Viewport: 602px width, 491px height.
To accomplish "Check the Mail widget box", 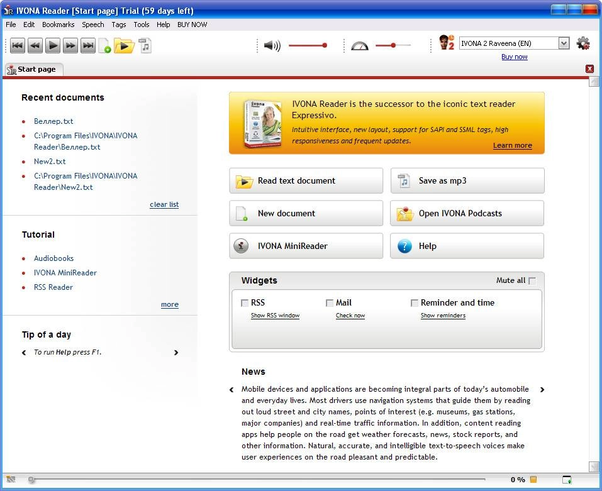I will click(x=330, y=302).
